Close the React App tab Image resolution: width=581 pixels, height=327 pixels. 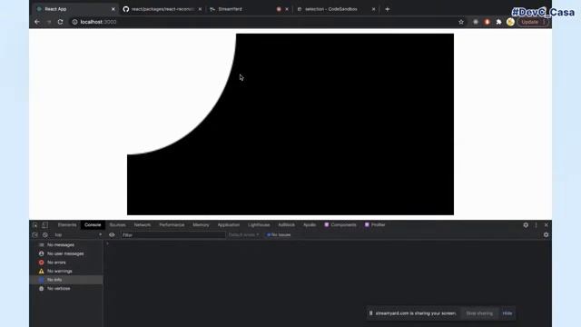click(x=113, y=9)
